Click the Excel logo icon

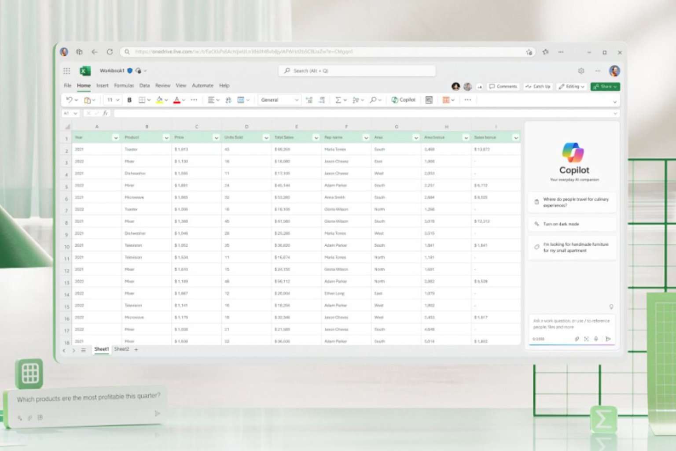click(85, 71)
